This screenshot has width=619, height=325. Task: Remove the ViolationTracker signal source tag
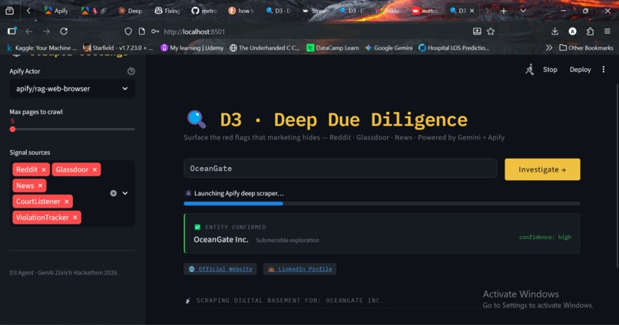(x=75, y=218)
